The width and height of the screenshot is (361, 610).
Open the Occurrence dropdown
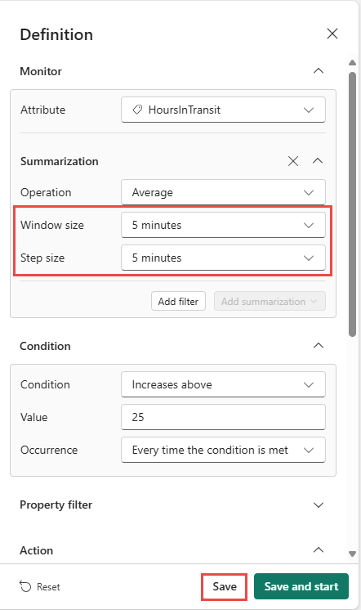pyautogui.click(x=223, y=450)
